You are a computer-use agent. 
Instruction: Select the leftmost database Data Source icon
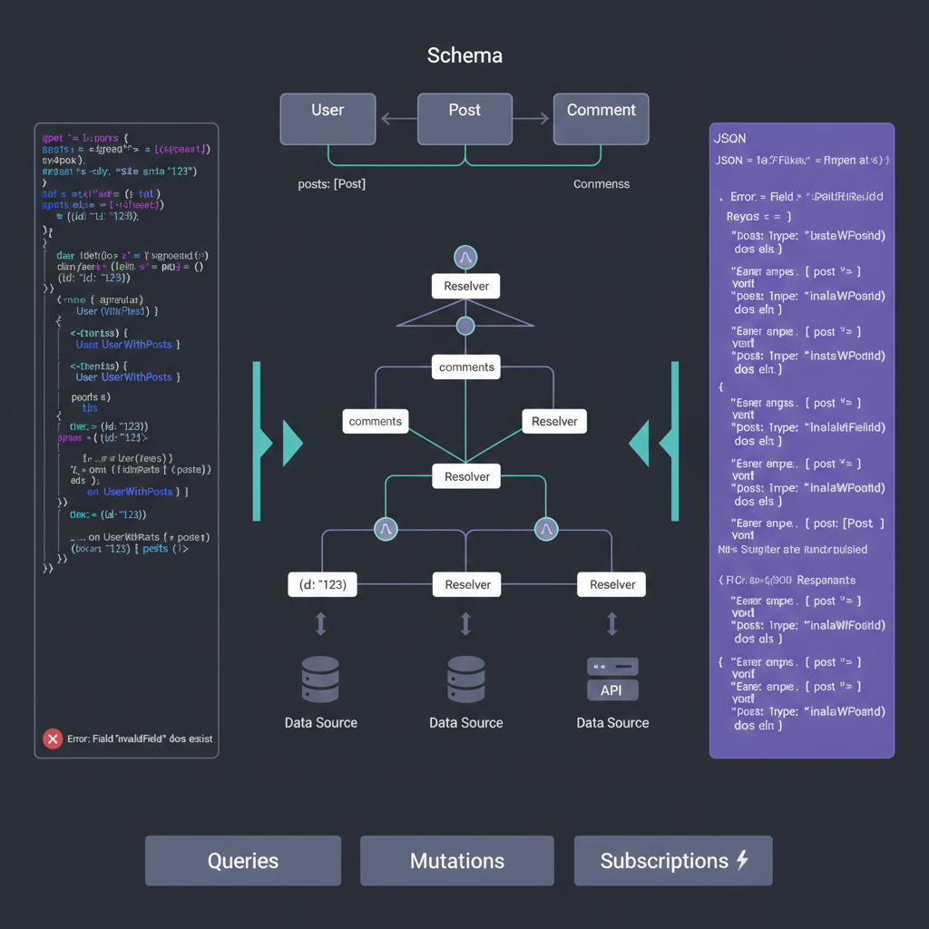click(x=320, y=679)
